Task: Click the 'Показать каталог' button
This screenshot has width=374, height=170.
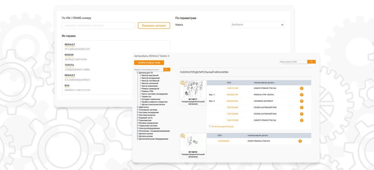Action: point(154,26)
